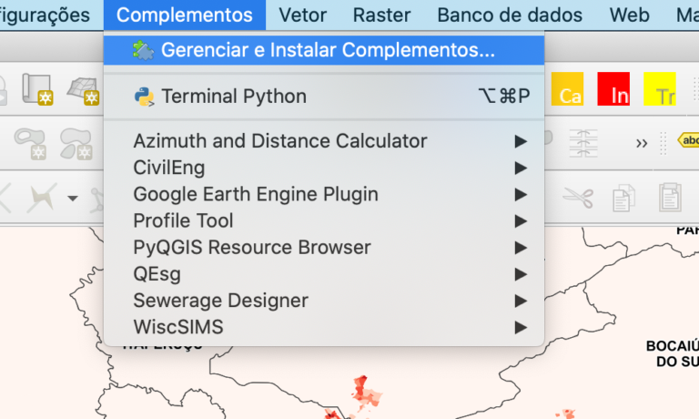Screen dimensions: 699x419
Task: Open WiscSIMS plugin submenu
Action: pyautogui.click(x=178, y=326)
